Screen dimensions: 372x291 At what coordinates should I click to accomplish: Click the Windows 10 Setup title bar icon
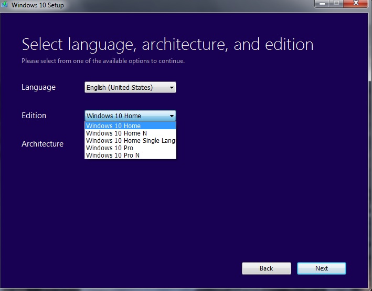click(6, 5)
